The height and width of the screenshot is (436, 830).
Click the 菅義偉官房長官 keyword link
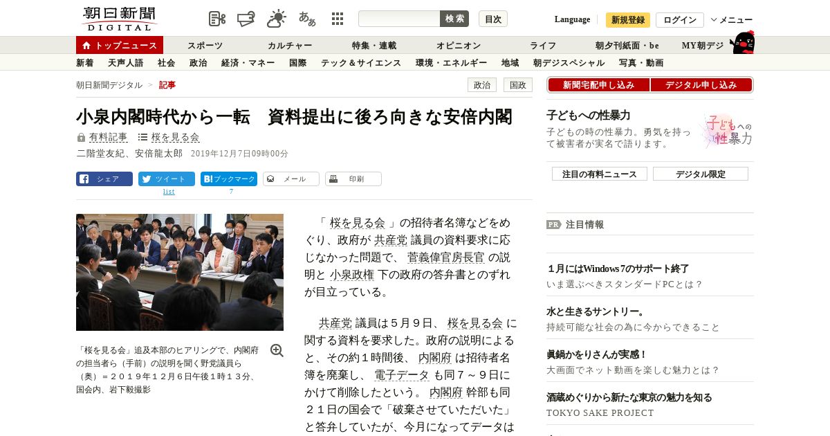click(x=445, y=257)
